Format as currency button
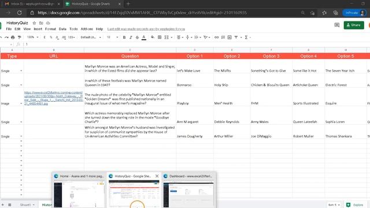Screen dimensions: 370x208 pyautogui.click(x=45, y=37)
